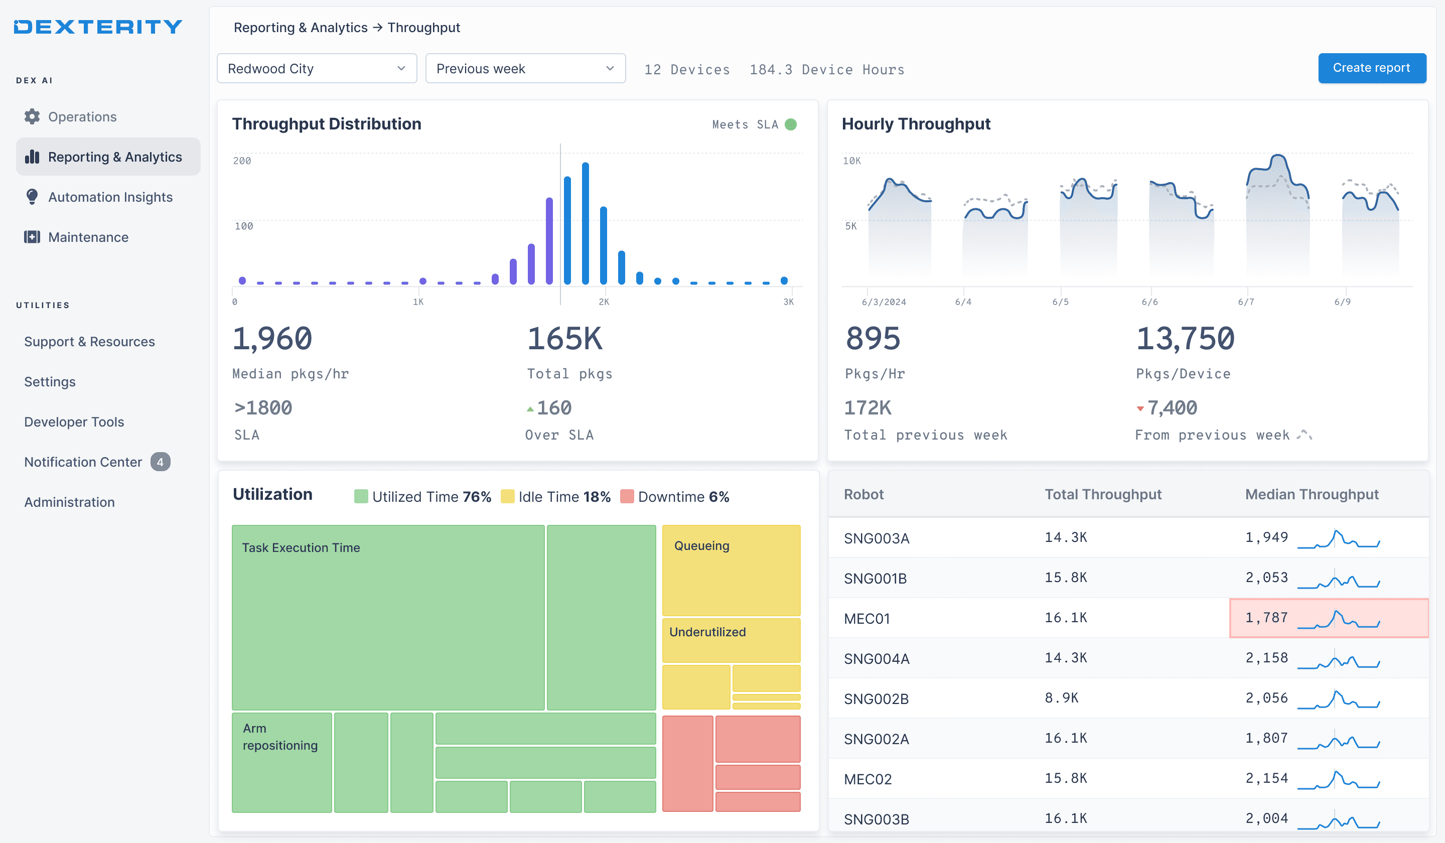This screenshot has width=1445, height=843.
Task: Click the Automation Insights lightbulb icon
Action: [x=32, y=197]
